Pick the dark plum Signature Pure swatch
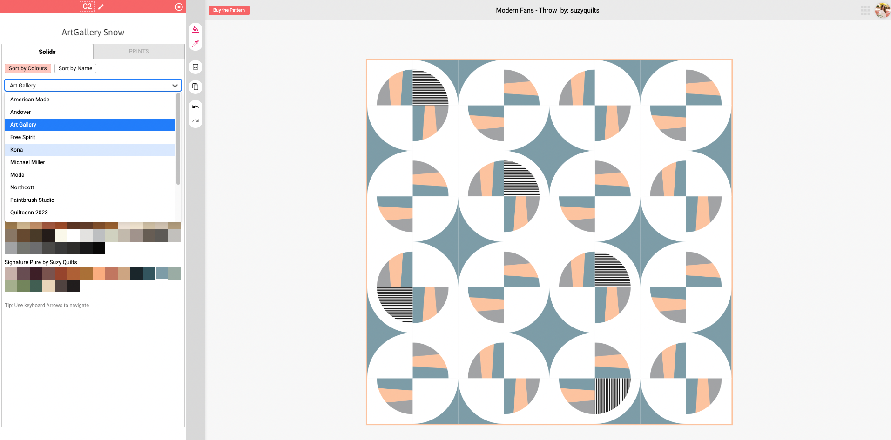 36,273
